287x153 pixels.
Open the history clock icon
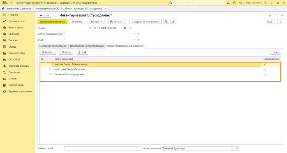tap(235, 3)
